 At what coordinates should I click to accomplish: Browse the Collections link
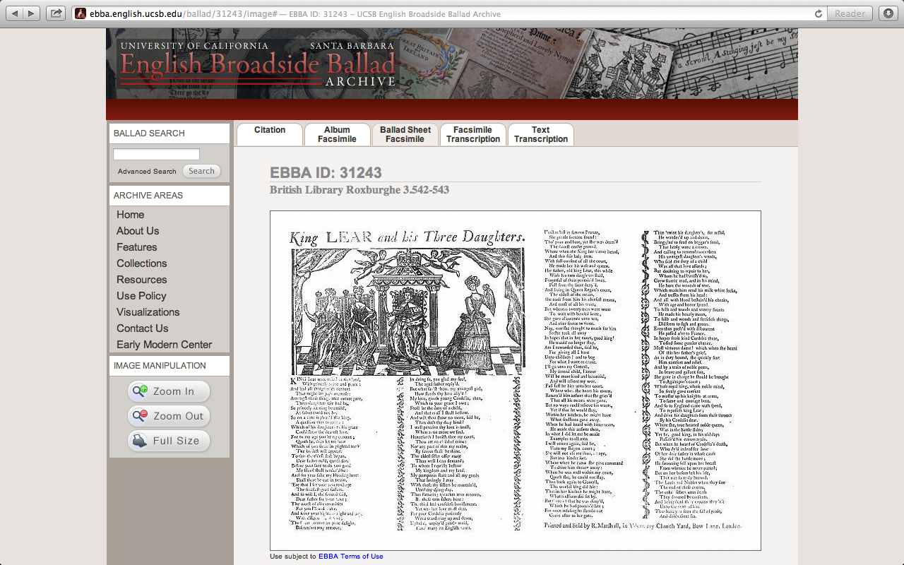click(x=142, y=263)
